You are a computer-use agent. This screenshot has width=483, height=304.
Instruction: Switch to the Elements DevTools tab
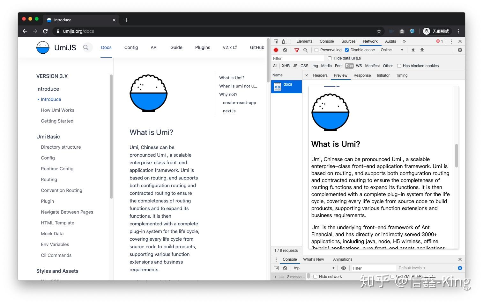(304, 41)
